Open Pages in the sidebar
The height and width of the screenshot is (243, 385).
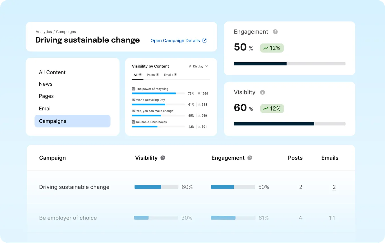[46, 96]
